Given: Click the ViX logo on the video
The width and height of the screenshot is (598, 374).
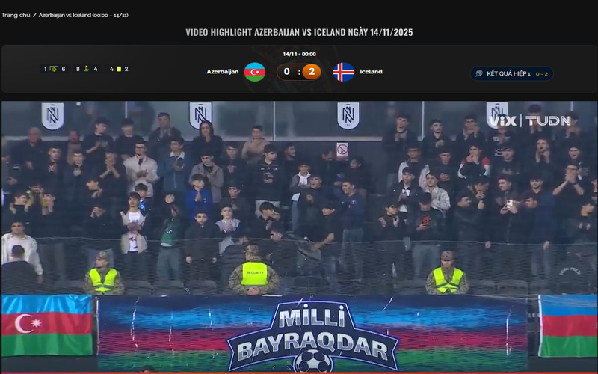Looking at the screenshot, I should (x=503, y=121).
